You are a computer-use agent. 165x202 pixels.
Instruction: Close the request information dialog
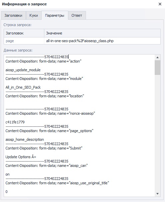pos(160,4)
